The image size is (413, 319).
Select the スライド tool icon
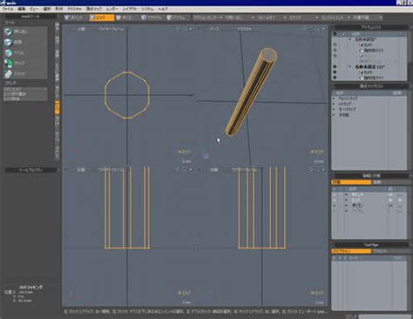(x=9, y=74)
